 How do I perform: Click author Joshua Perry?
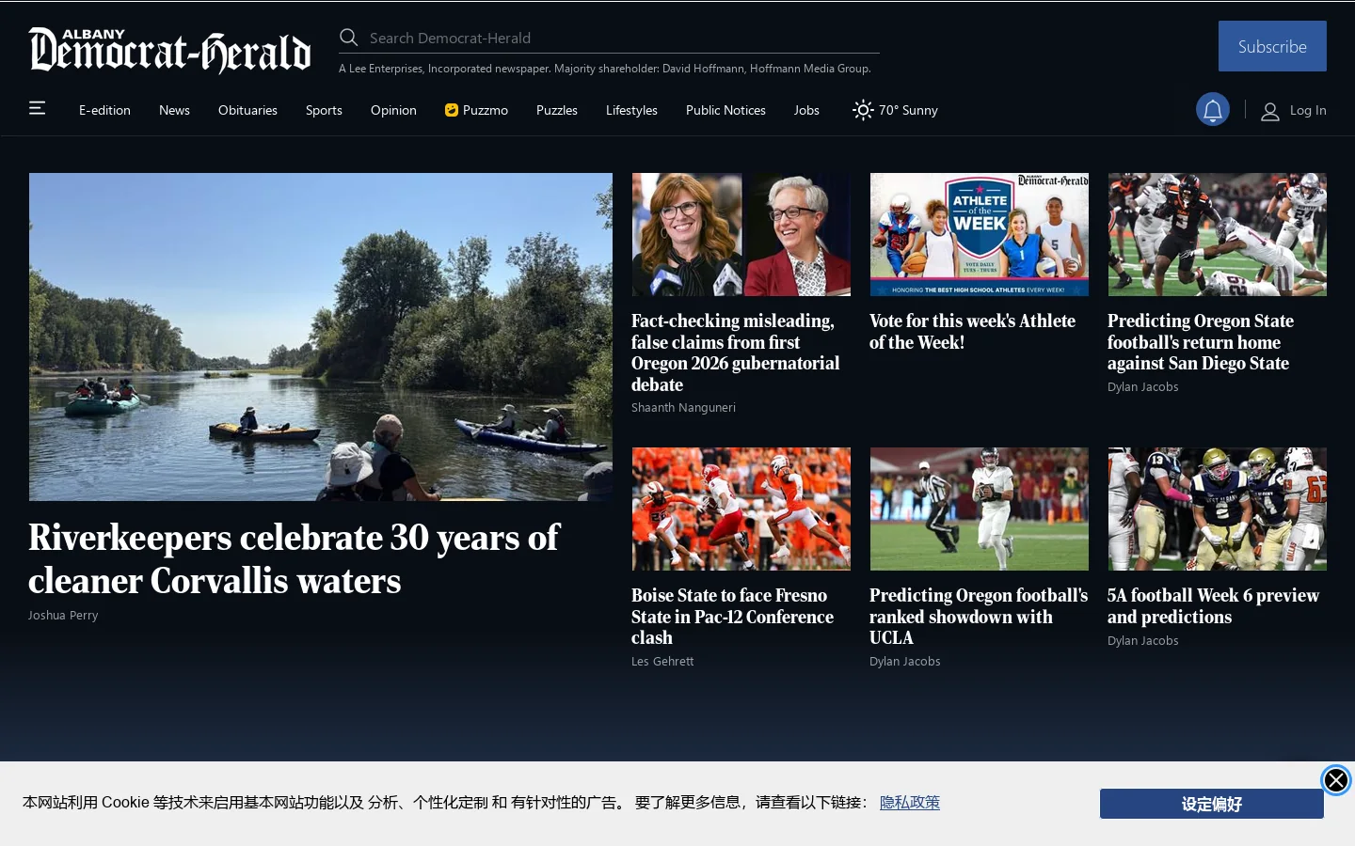tap(63, 616)
